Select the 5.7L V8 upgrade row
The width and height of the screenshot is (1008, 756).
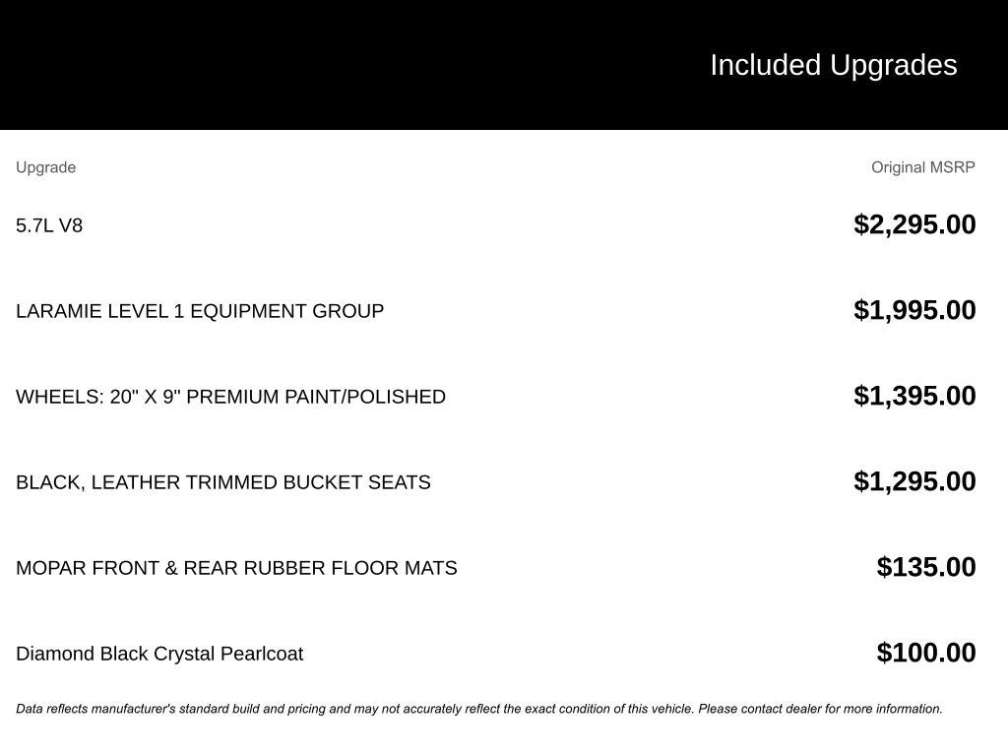49,225
